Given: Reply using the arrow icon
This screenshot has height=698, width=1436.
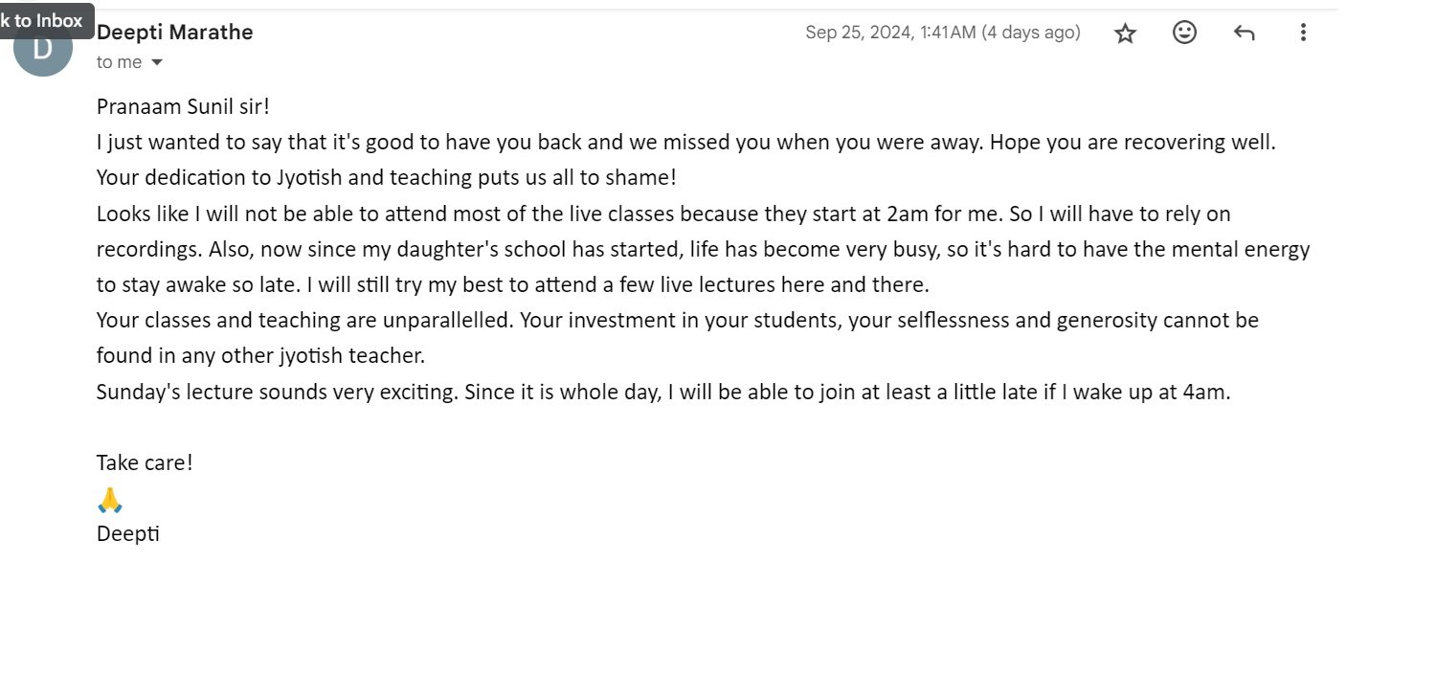Looking at the screenshot, I should coord(1244,34).
